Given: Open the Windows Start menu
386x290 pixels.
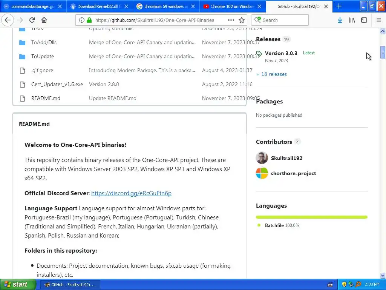Looking at the screenshot, I should (x=18, y=285).
